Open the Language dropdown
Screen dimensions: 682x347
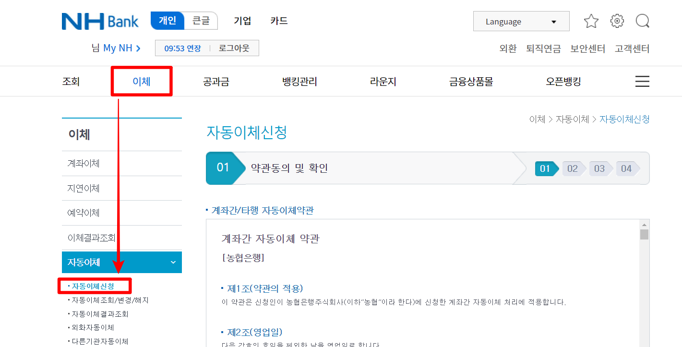(521, 21)
